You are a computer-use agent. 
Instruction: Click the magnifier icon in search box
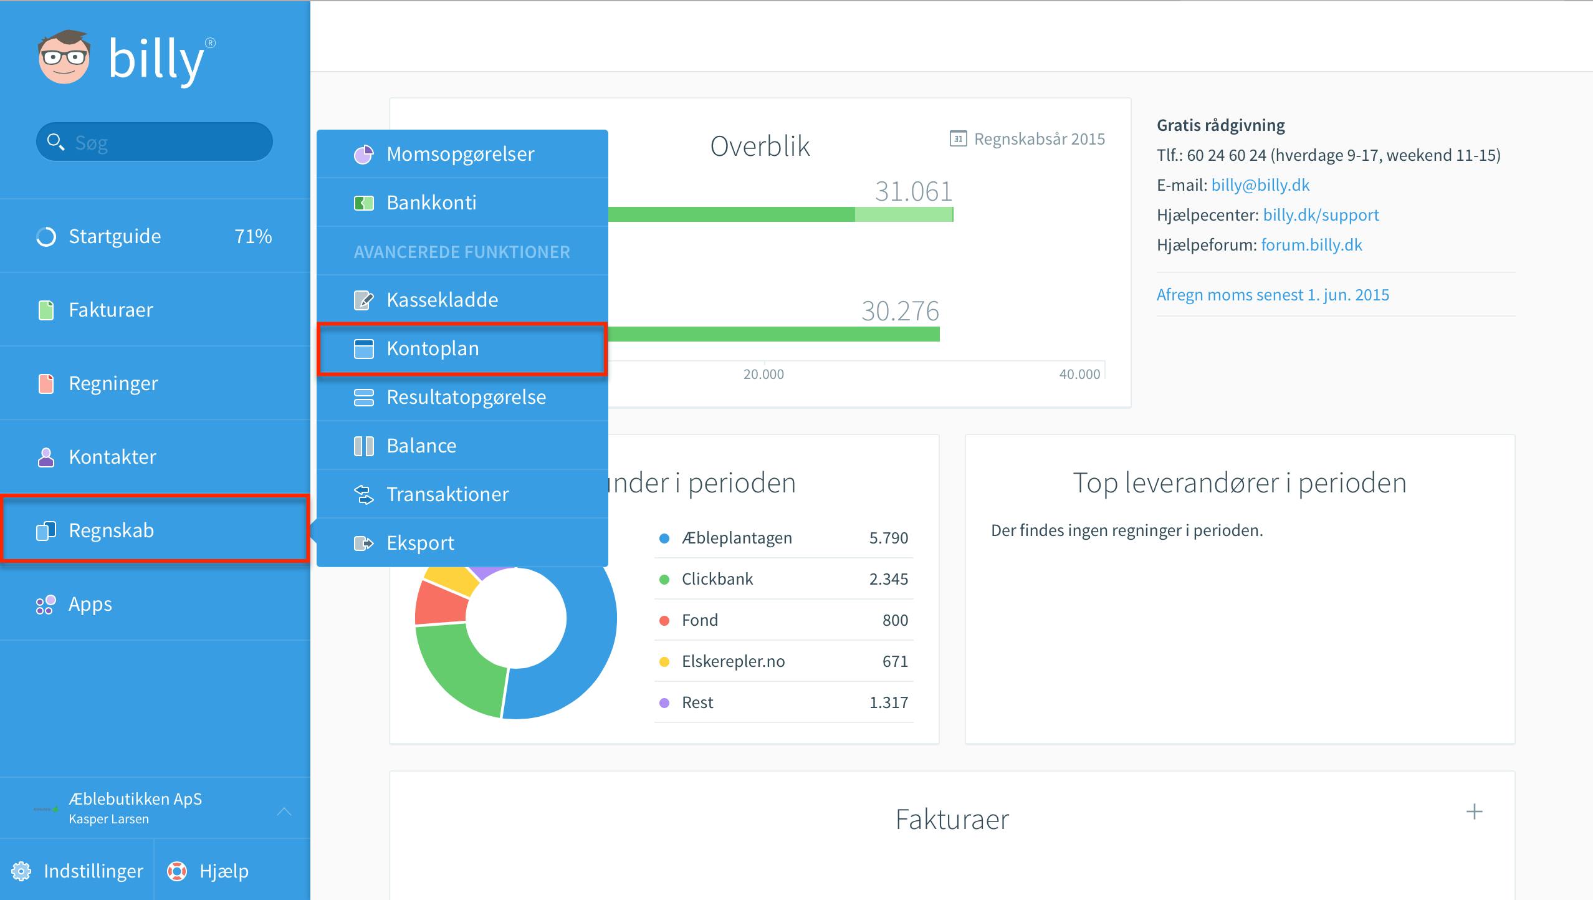tap(55, 142)
